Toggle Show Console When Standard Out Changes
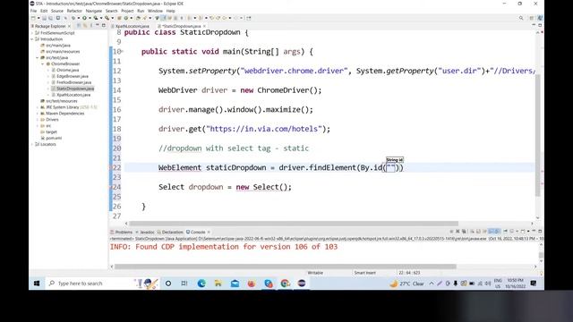Image resolution: width=573 pixels, height=322 pixels. [x=491, y=231]
